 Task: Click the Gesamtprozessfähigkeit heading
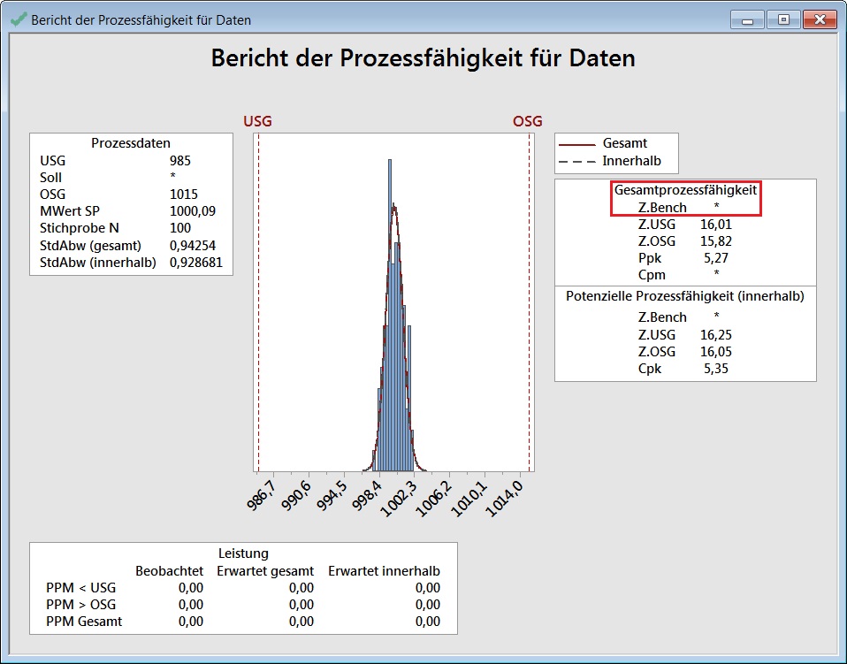coord(685,190)
